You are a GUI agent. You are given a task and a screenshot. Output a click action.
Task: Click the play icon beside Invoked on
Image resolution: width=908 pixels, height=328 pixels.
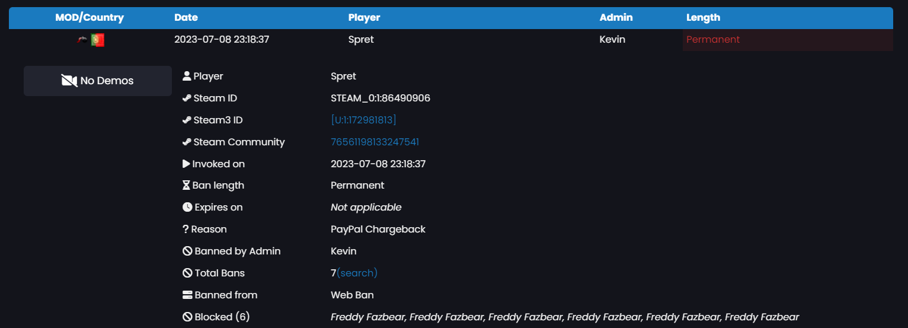(x=186, y=164)
